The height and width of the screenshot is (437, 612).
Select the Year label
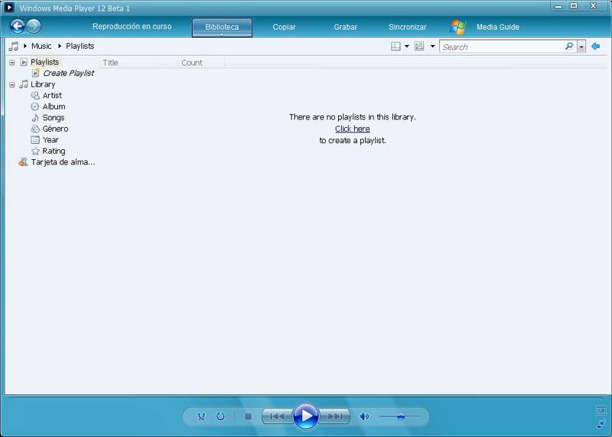pyautogui.click(x=50, y=140)
